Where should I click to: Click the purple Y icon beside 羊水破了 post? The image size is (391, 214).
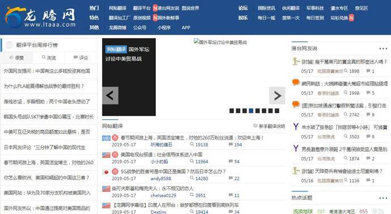pos(296,127)
